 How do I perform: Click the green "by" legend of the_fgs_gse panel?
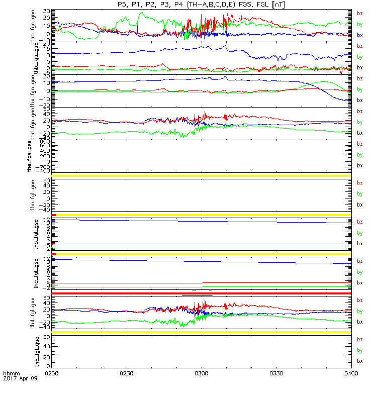coord(360,155)
